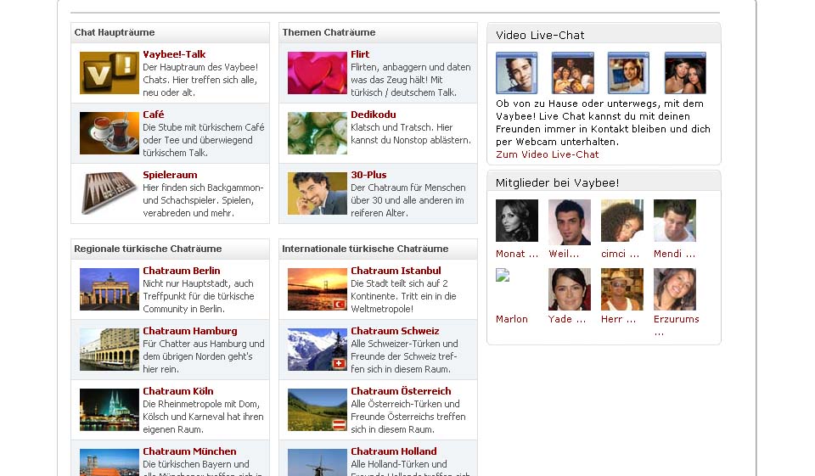Select member cimci's profile thumbnail

[x=622, y=221]
